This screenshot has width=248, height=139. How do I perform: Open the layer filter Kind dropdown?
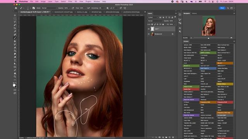point(153,17)
